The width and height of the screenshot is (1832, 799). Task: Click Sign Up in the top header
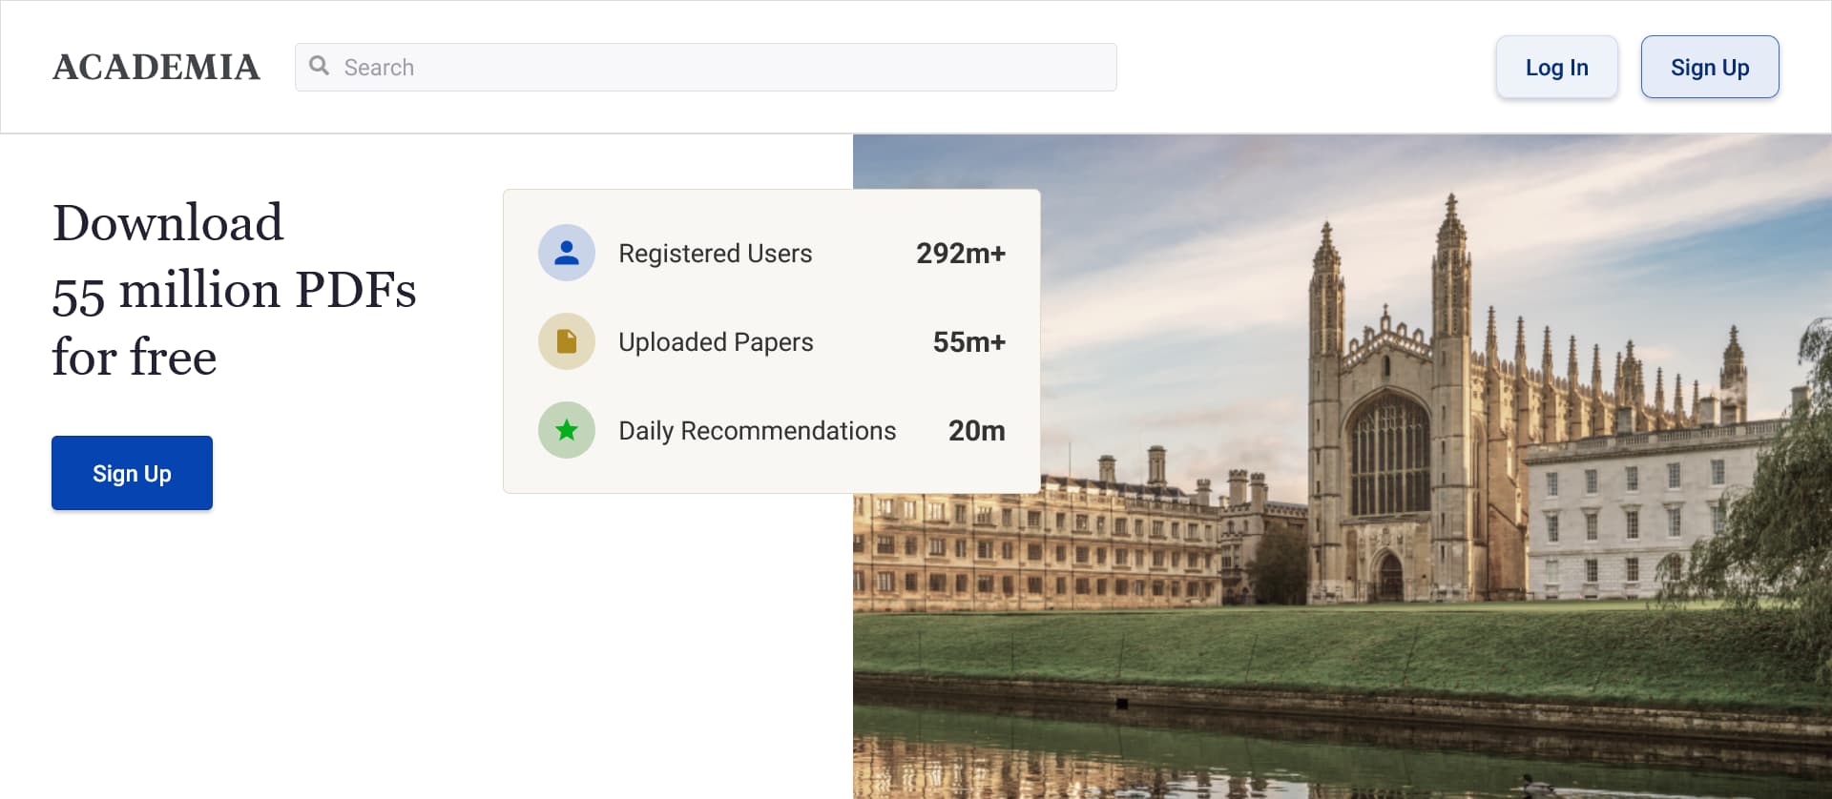click(x=1709, y=67)
